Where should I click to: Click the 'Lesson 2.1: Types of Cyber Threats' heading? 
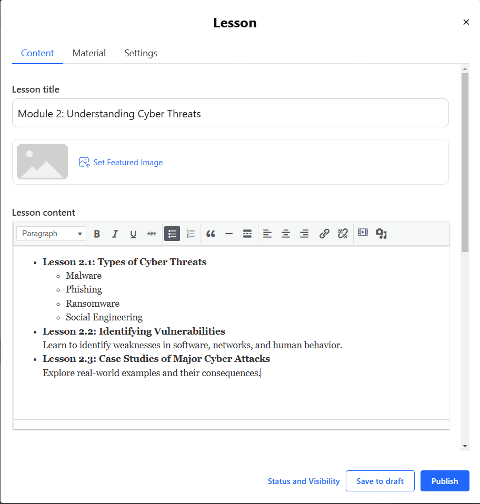coord(124,262)
